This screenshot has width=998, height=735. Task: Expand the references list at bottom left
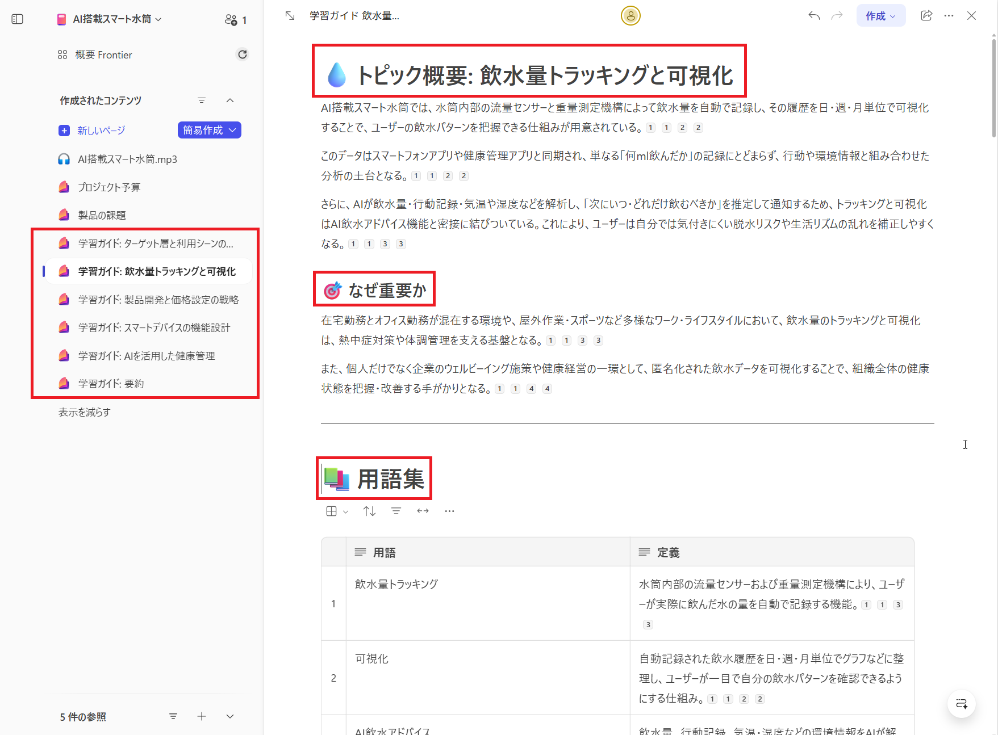click(229, 716)
